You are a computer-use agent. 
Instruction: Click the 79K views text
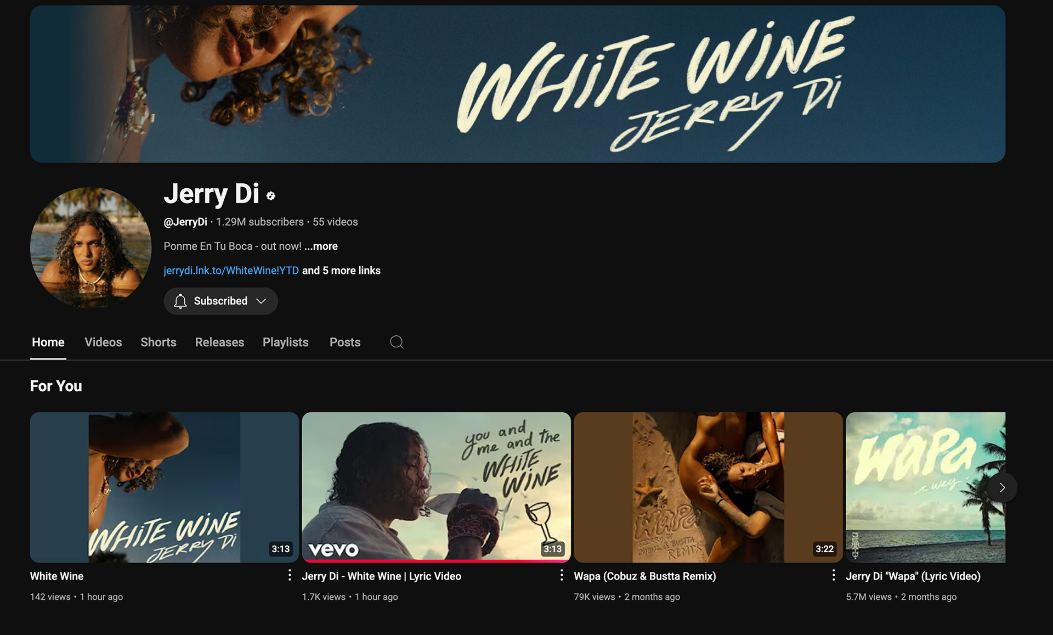[x=595, y=597]
